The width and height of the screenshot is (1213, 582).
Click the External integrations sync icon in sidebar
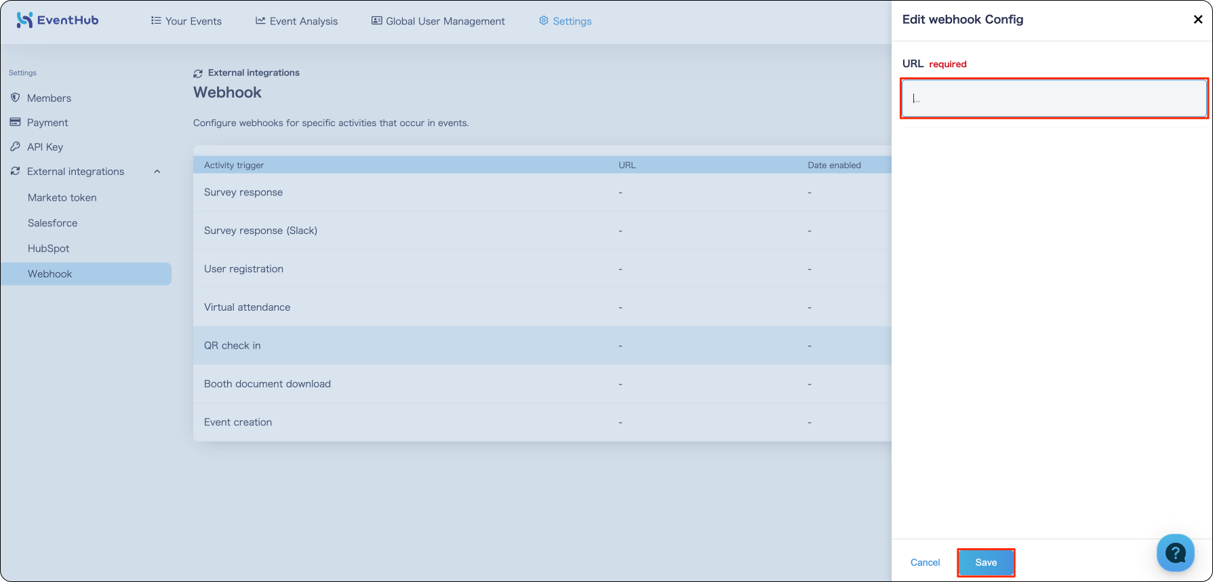15,171
